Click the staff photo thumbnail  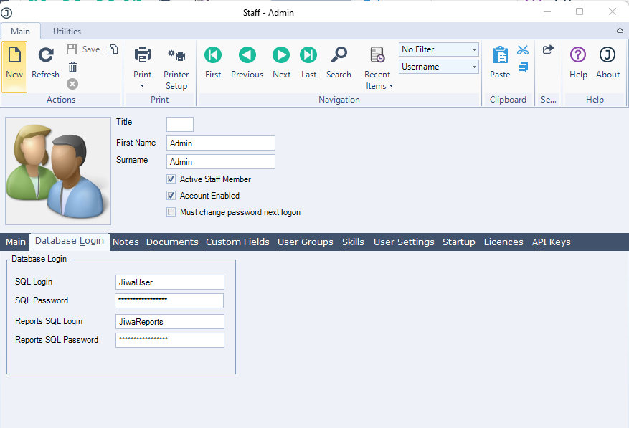(x=58, y=171)
